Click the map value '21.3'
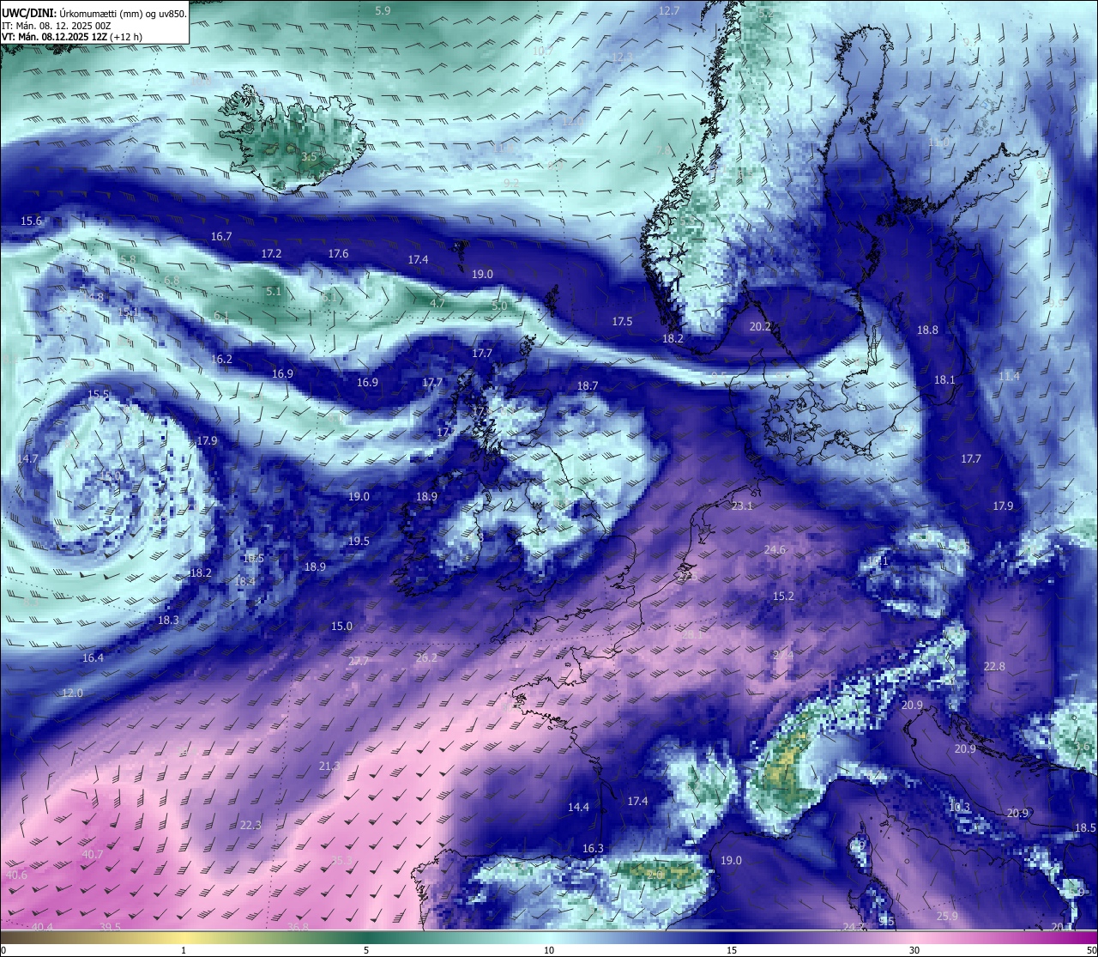The width and height of the screenshot is (1098, 957). click(329, 766)
